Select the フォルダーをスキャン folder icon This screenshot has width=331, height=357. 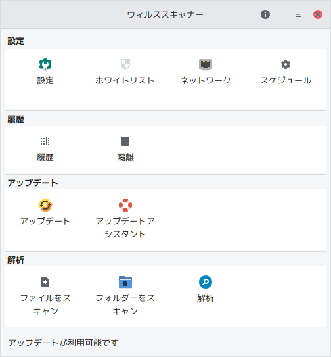125,282
